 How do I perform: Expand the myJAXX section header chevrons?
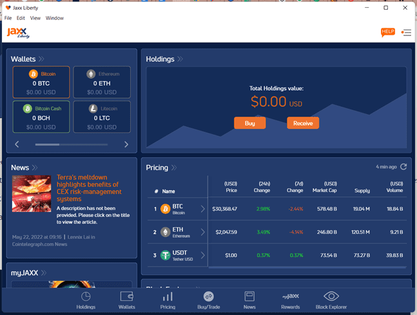click(x=44, y=272)
